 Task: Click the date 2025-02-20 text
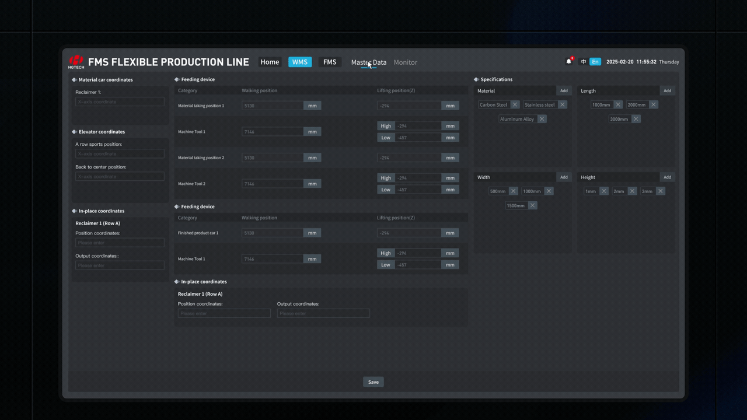[x=620, y=62]
